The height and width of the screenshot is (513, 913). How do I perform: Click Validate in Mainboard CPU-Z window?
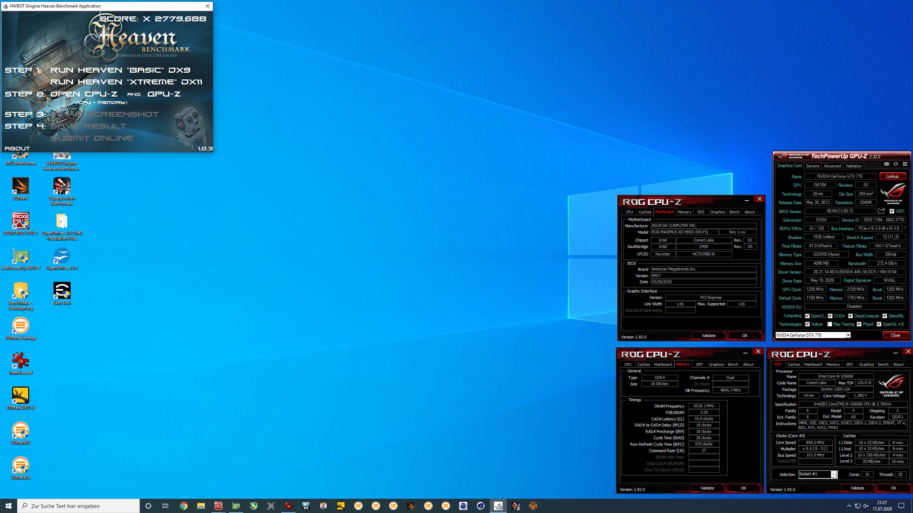click(x=709, y=336)
